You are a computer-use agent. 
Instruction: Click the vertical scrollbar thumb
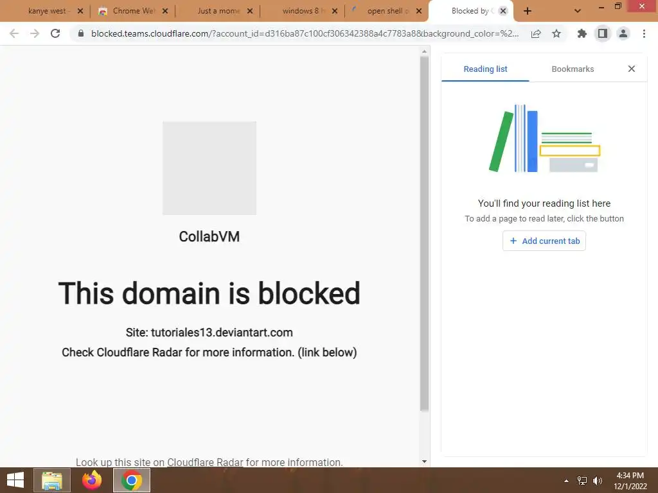tap(424, 234)
